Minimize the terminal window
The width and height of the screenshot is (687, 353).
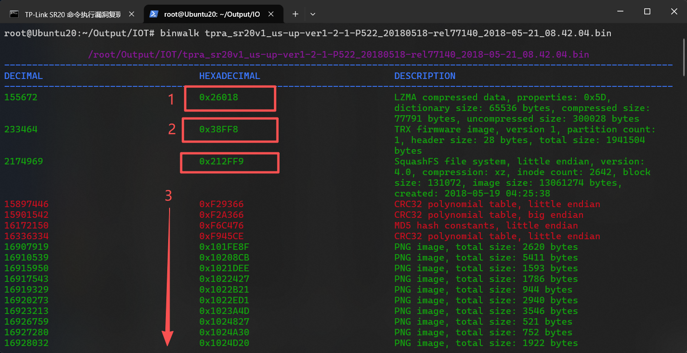(x=621, y=12)
